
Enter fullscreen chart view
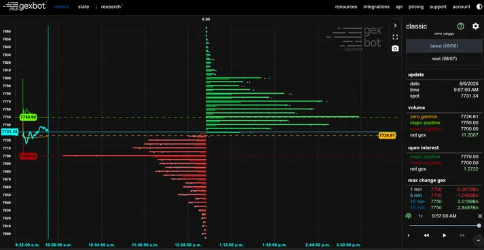tap(395, 37)
